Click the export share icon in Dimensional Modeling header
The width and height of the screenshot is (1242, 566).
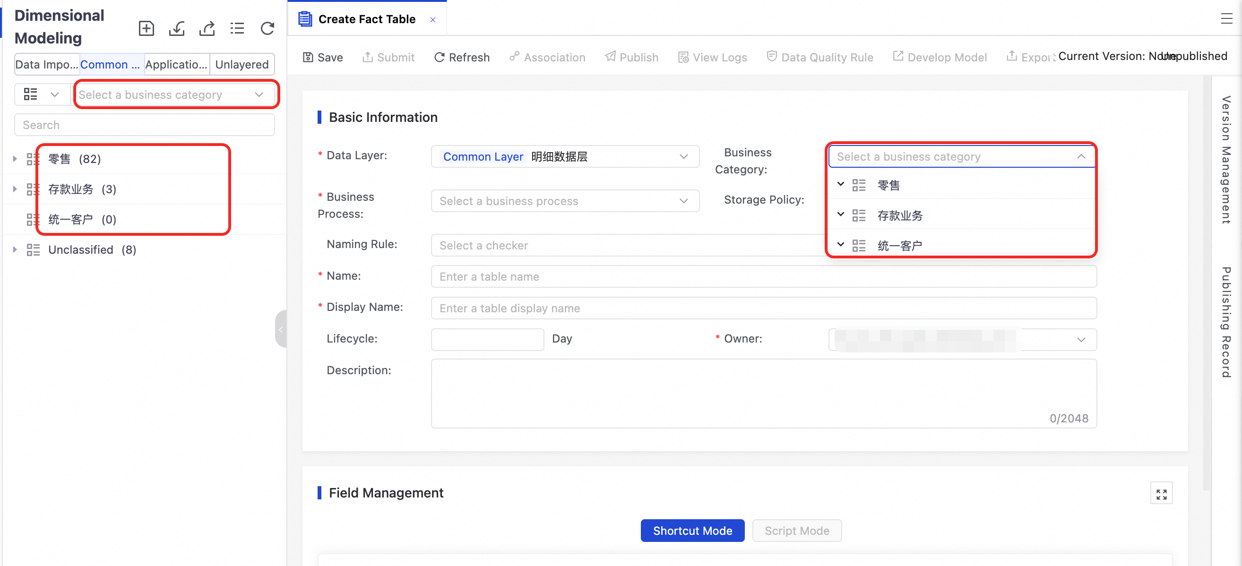pos(207,28)
